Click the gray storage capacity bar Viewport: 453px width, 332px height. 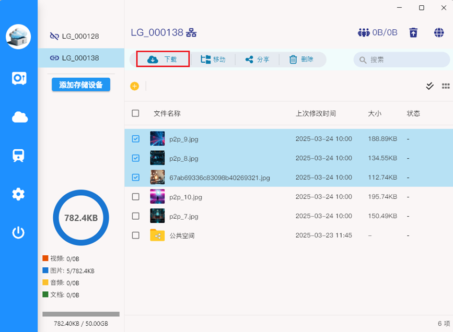[81, 314]
